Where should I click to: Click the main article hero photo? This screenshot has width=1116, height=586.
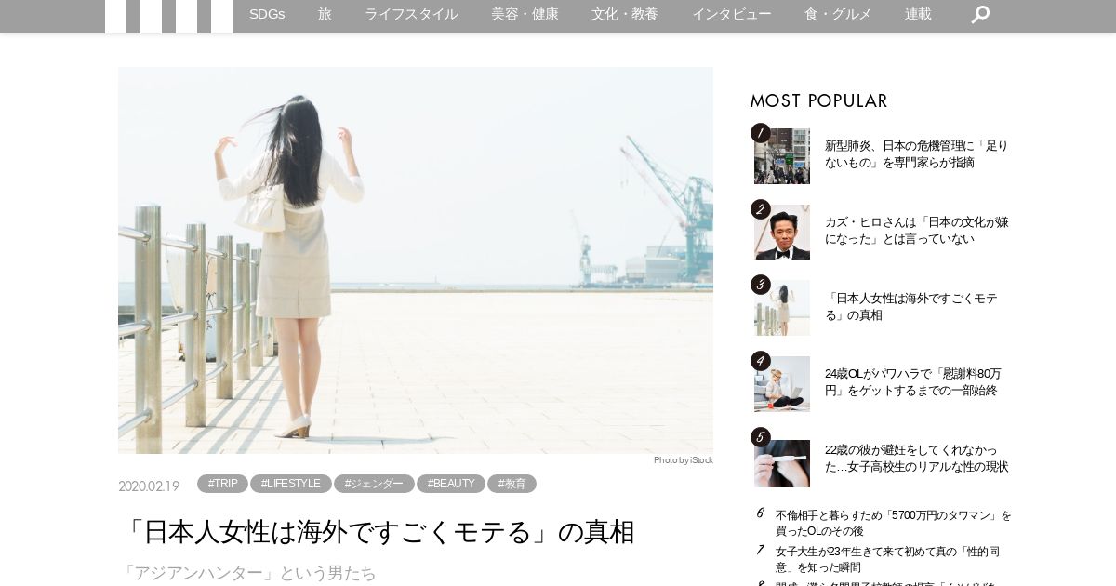click(416, 260)
